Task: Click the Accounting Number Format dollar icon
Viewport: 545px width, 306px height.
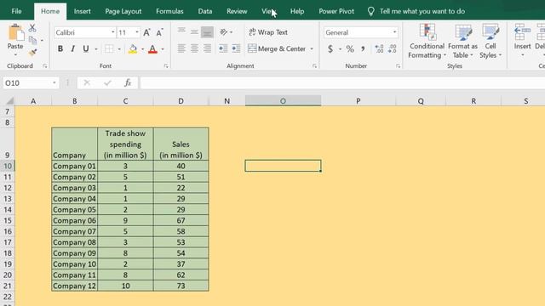Action: pos(330,49)
